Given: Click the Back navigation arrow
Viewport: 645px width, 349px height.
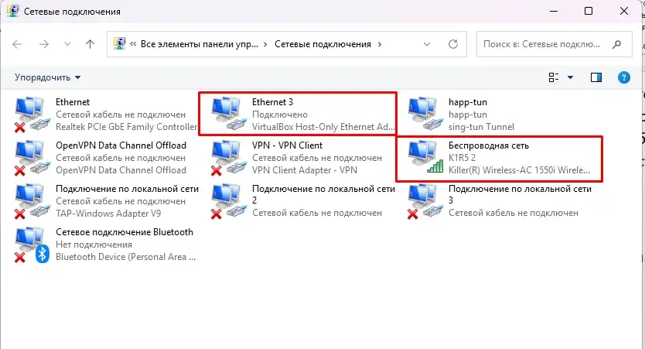Looking at the screenshot, I should (18, 45).
